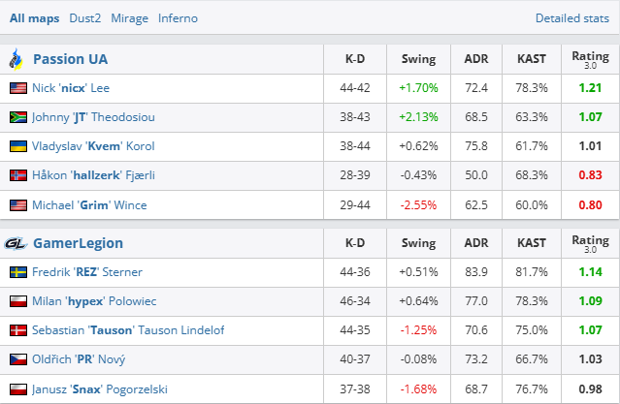Open Milan 'hypex' Polowiec's player profile
This screenshot has height=404, width=620.
click(x=97, y=301)
